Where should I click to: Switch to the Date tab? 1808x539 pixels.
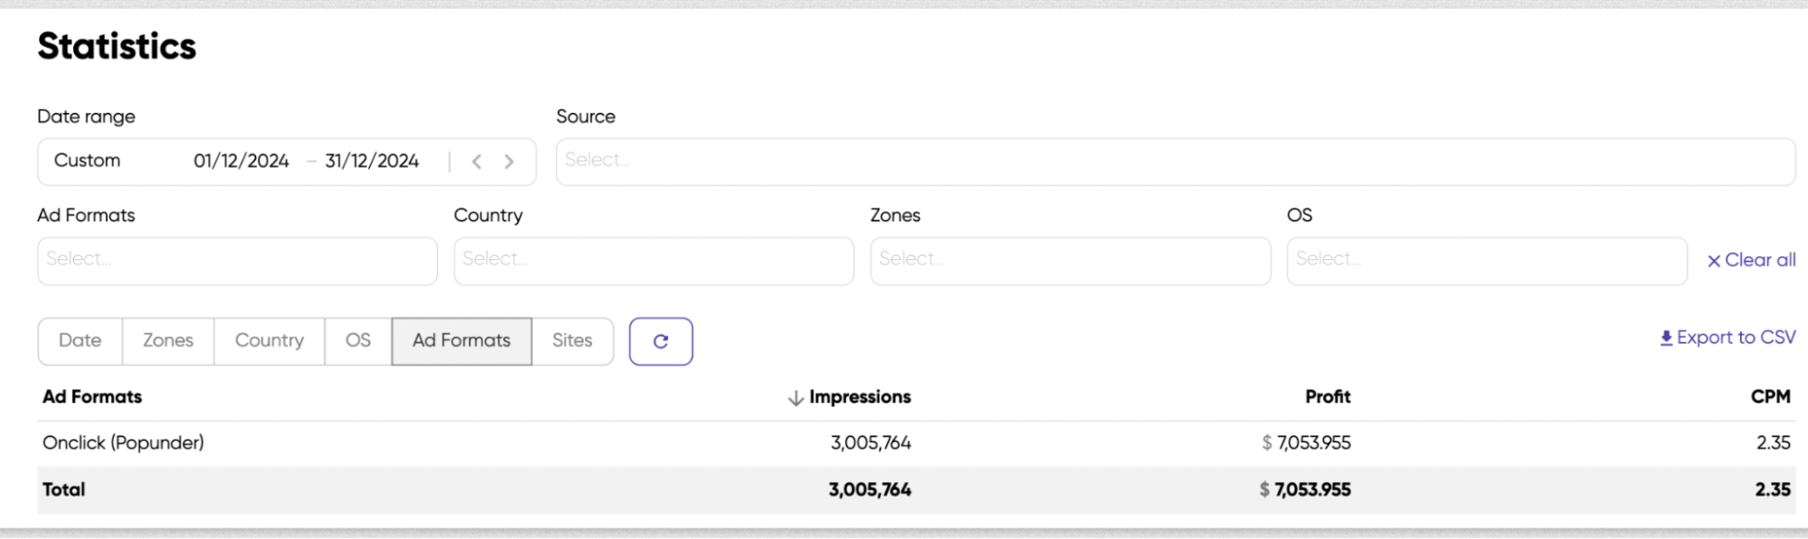[x=80, y=340]
